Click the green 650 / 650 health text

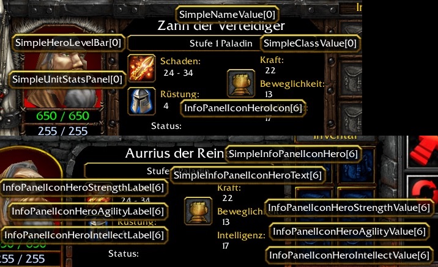[62, 116]
